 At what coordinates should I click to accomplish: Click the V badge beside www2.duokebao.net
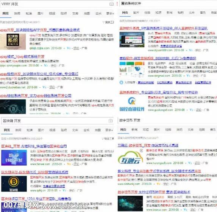click(x=44, y=87)
